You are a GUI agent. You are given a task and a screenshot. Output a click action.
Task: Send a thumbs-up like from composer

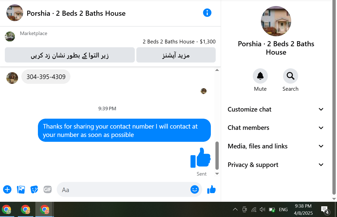click(211, 189)
